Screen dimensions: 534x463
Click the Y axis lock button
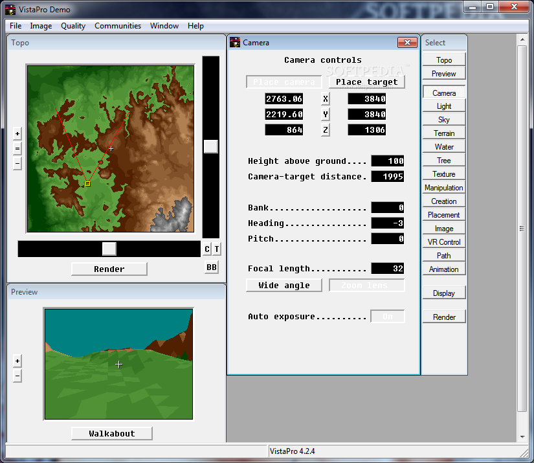[325, 114]
